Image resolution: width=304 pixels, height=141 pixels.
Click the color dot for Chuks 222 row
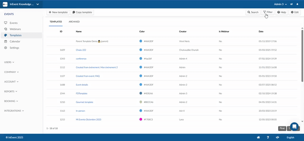tap(141, 50)
